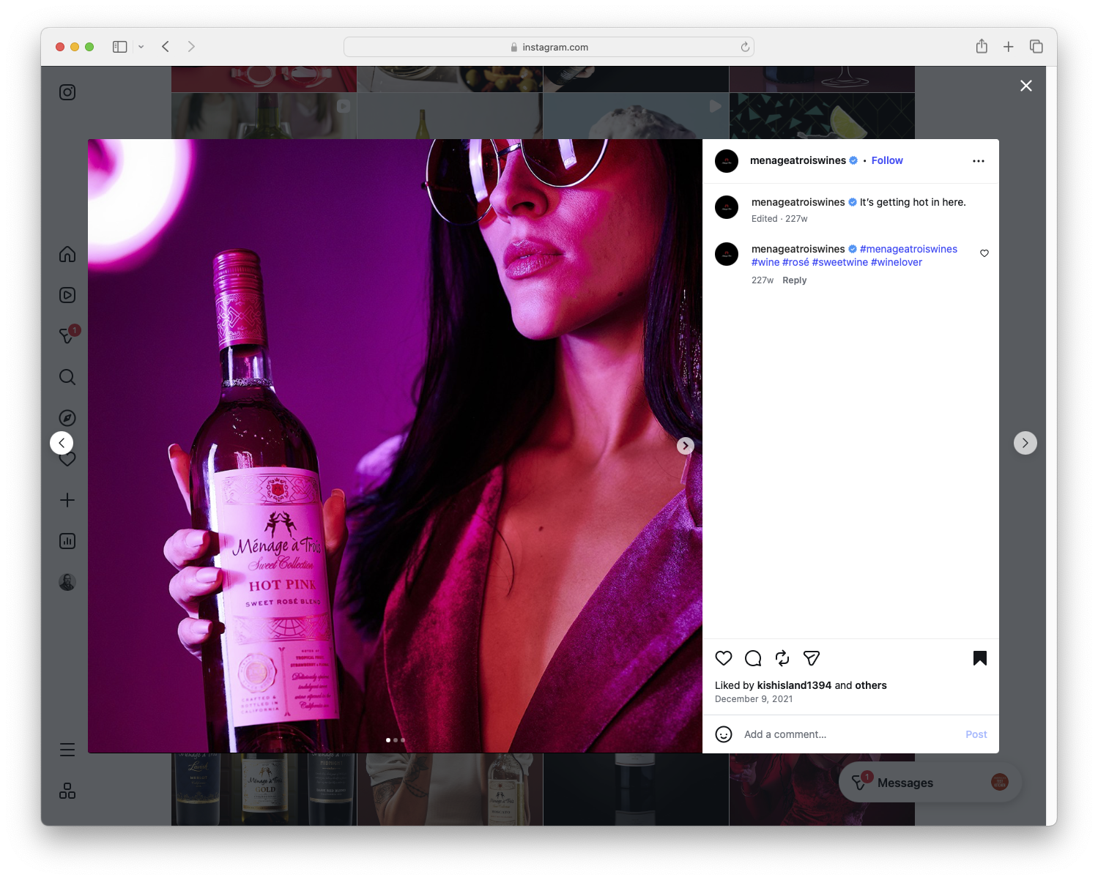The image size is (1098, 880).
Task: Open the Search icon
Action: click(67, 377)
